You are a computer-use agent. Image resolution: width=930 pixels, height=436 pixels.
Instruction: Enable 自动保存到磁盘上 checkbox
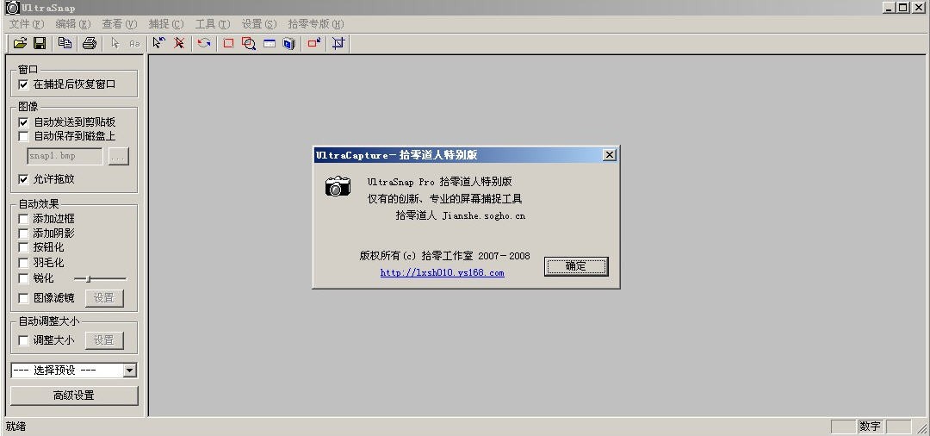23,136
